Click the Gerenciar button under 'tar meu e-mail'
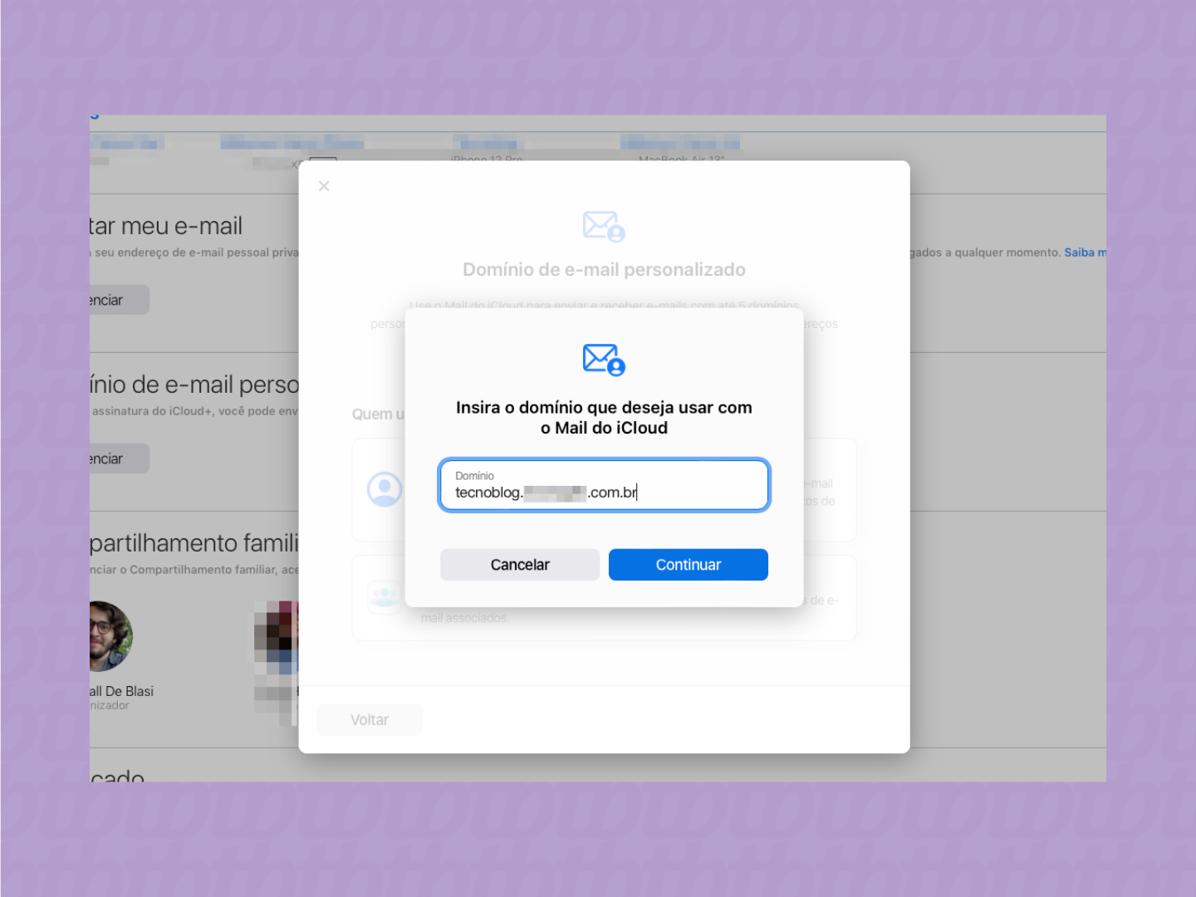This screenshot has width=1196, height=897. (119, 300)
